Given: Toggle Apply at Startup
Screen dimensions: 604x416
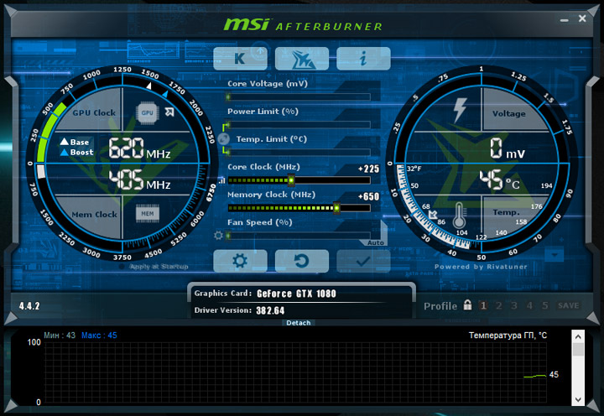Looking at the screenshot, I should tap(154, 267).
